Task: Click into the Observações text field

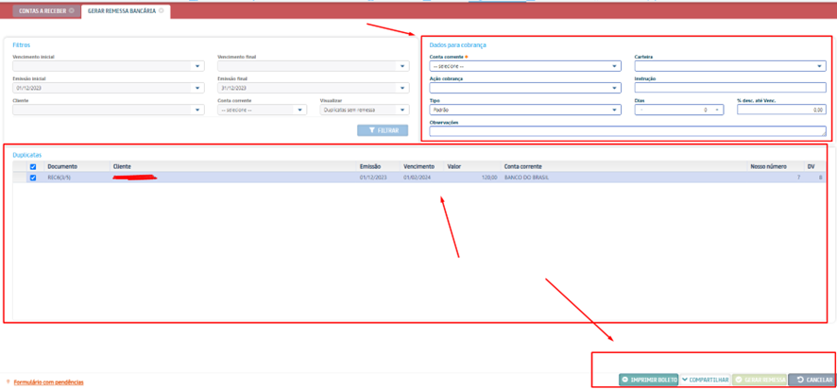Action: tap(627, 131)
